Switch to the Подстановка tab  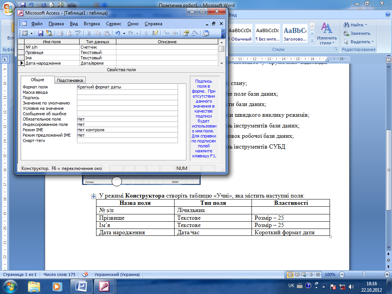(x=70, y=80)
